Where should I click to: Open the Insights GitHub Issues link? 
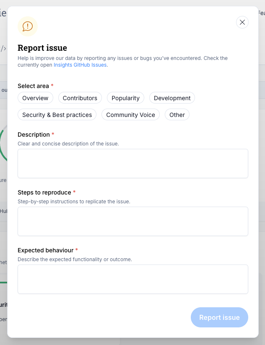[80, 65]
